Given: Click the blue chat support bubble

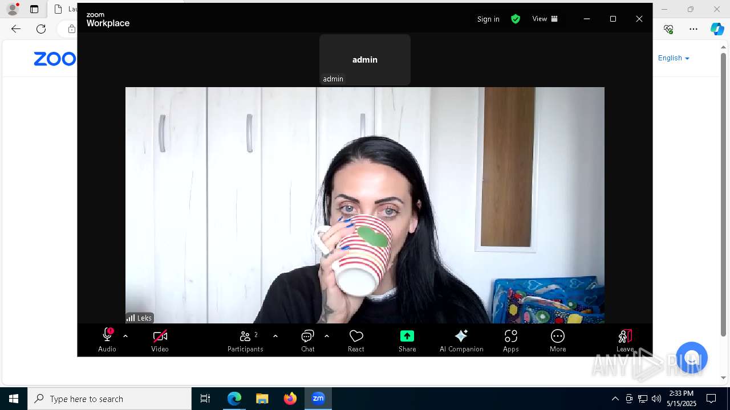Looking at the screenshot, I should pos(692,358).
